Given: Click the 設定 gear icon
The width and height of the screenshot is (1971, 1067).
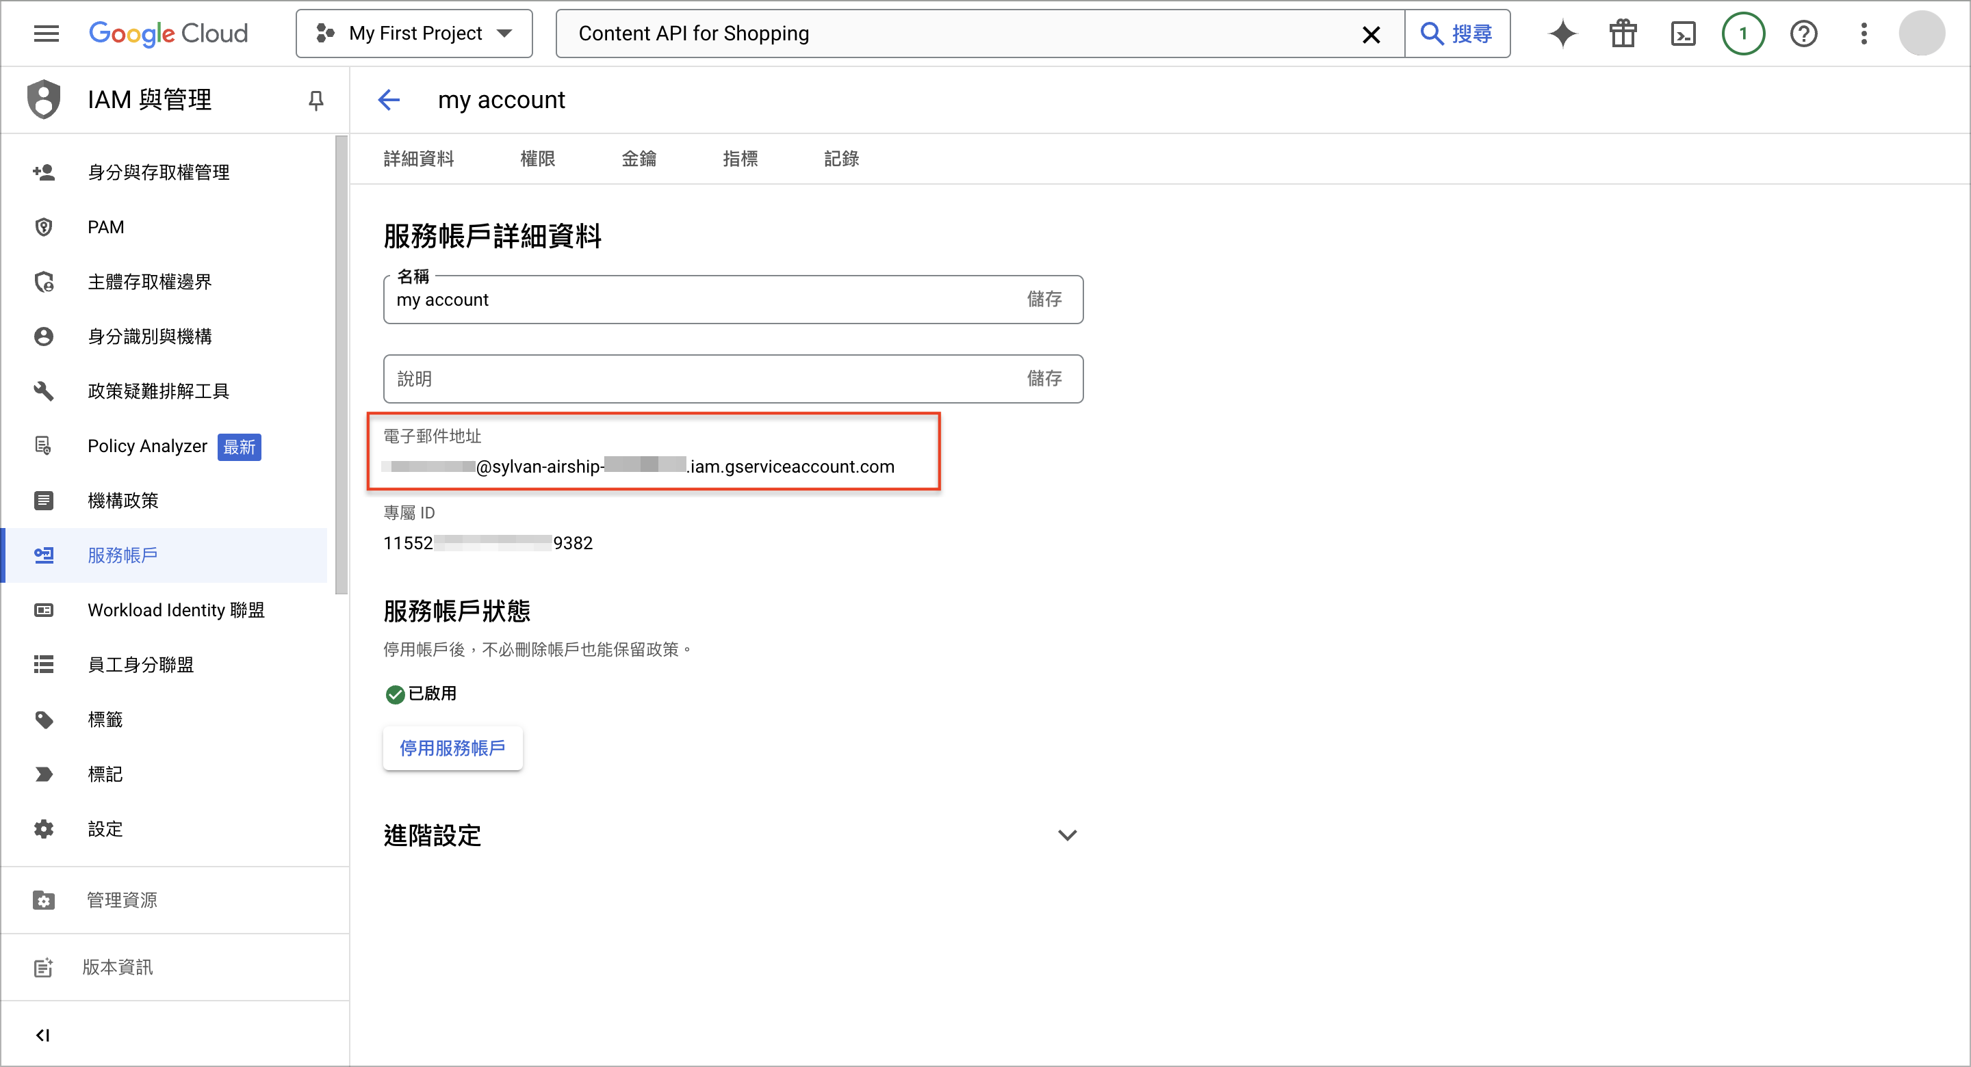Looking at the screenshot, I should (44, 829).
